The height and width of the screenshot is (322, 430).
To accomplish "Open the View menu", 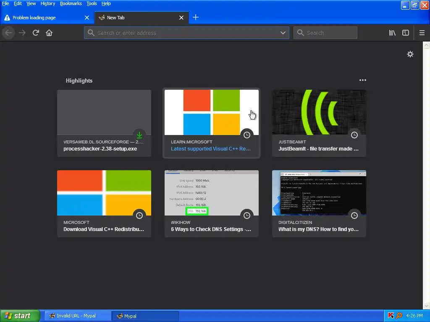I will click(x=31, y=3).
